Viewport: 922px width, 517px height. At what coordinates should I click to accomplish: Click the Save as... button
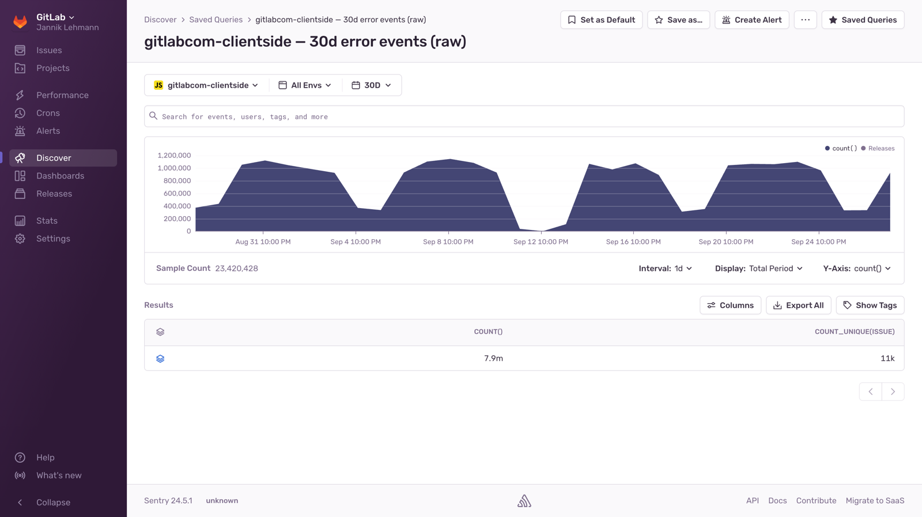(x=678, y=20)
